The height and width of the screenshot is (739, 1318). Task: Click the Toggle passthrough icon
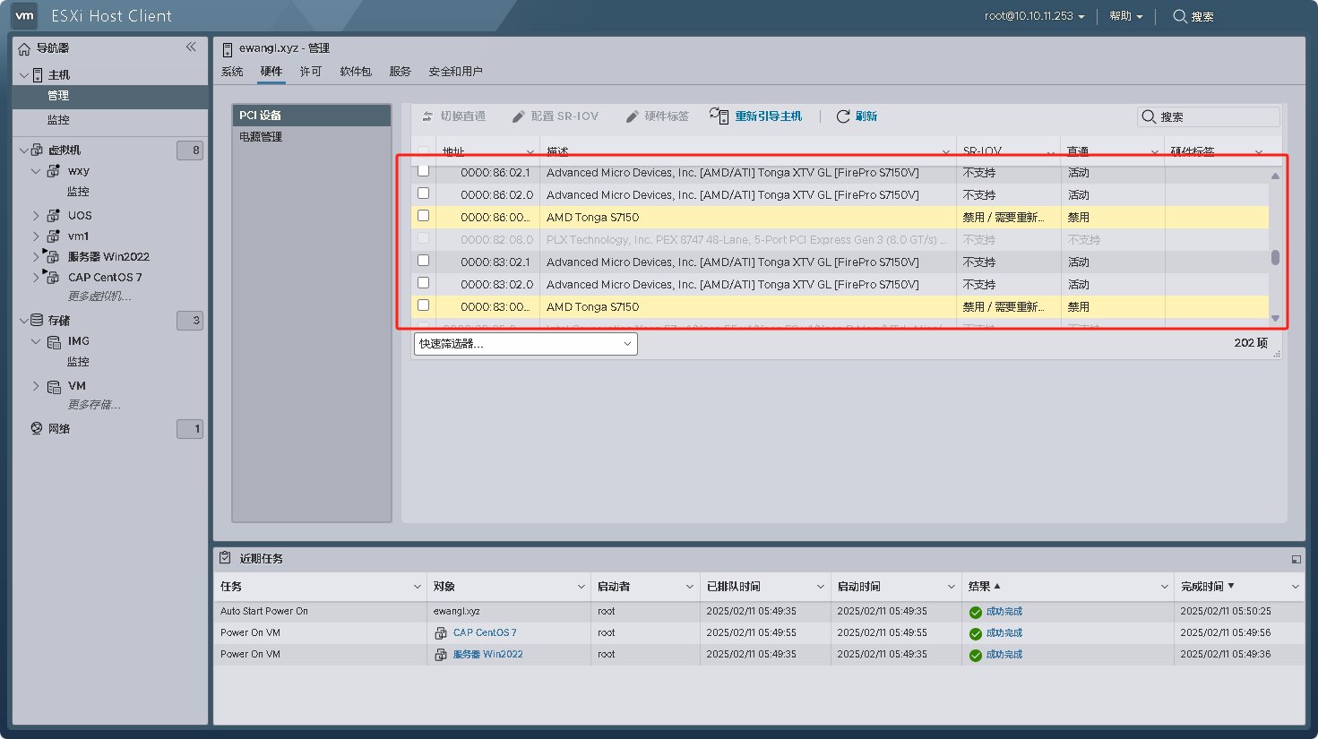pyautogui.click(x=427, y=116)
